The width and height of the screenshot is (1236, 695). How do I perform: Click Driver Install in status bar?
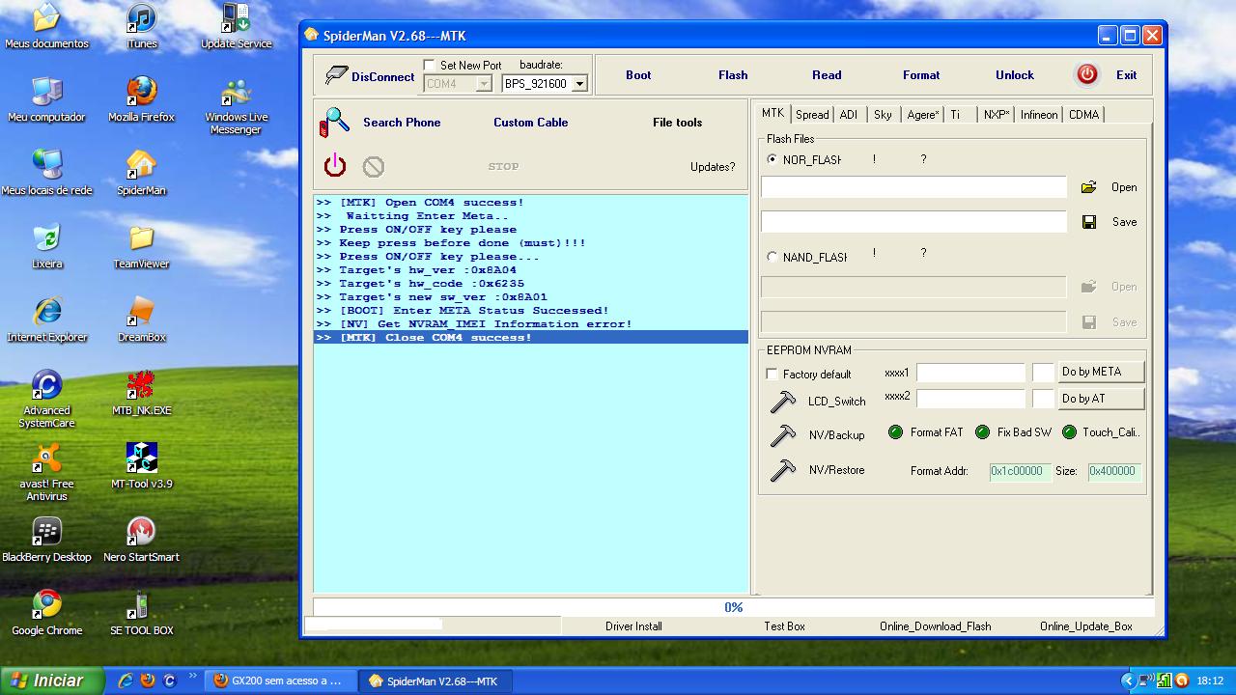[633, 626]
